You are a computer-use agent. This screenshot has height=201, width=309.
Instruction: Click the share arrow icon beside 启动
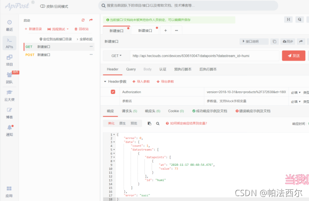coord(91,20)
